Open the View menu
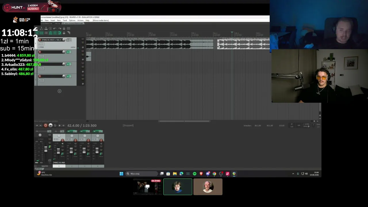This screenshot has width=368, height=207. tap(47, 20)
